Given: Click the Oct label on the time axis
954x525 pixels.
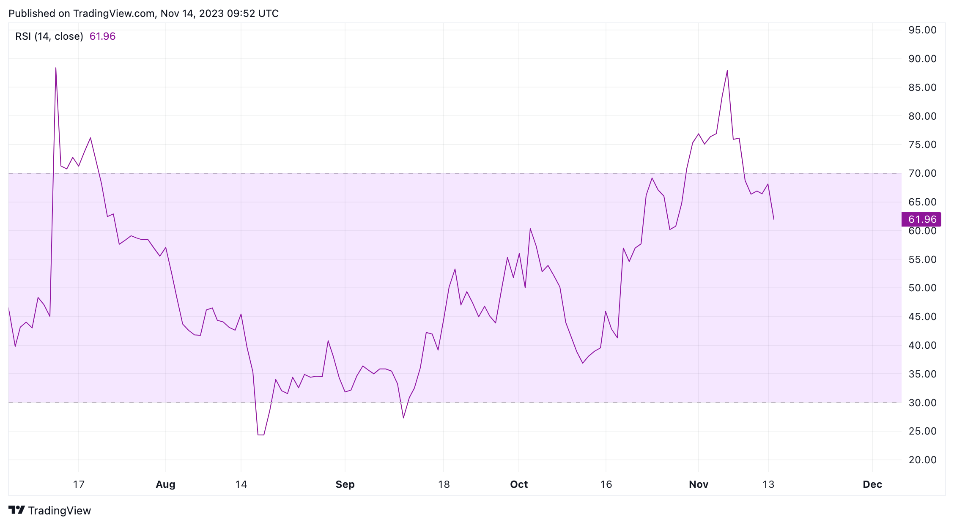Looking at the screenshot, I should tap(519, 484).
